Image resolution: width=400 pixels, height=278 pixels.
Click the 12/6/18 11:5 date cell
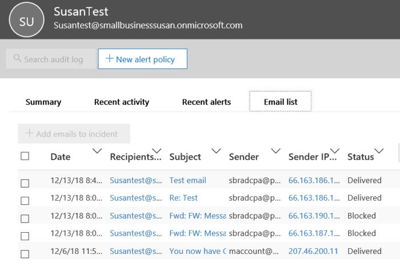(76, 251)
